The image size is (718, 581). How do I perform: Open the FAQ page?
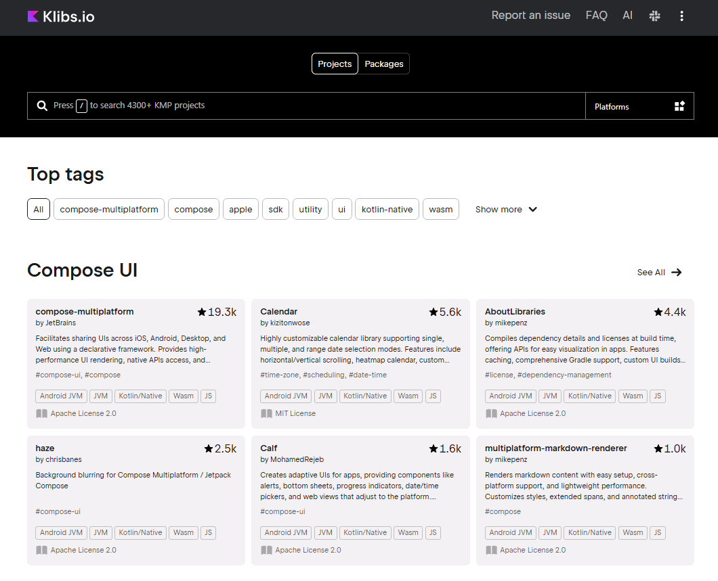point(596,16)
